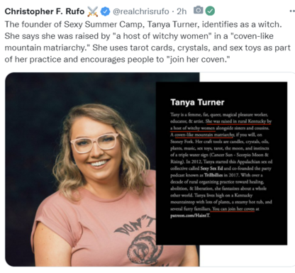Open the three-dot more options menu
Viewport: 295px width, 273px height.
pyautogui.click(x=292, y=11)
